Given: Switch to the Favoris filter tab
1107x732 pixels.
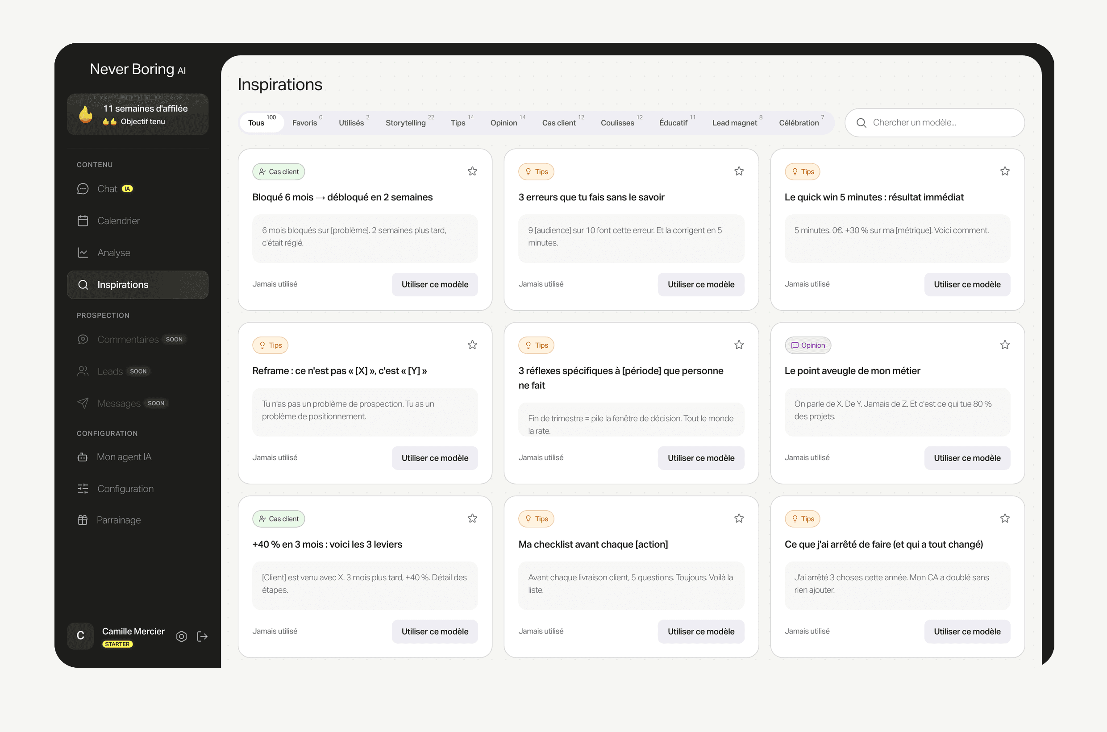Looking at the screenshot, I should (307, 122).
